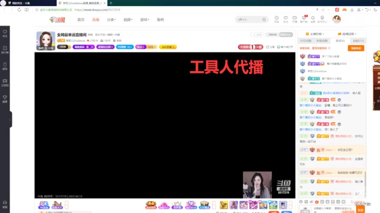Click the 关注 heart in left sidebar
This screenshot has height=213, width=380.
pos(5,34)
